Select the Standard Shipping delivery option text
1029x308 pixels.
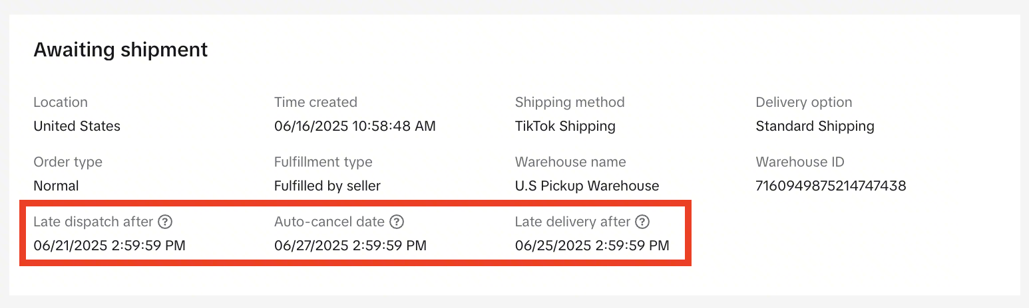(x=815, y=126)
